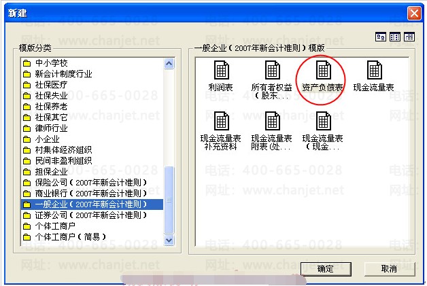Click the category list scrollbar thumb
The height and width of the screenshot is (286, 427).
[x=169, y=200]
